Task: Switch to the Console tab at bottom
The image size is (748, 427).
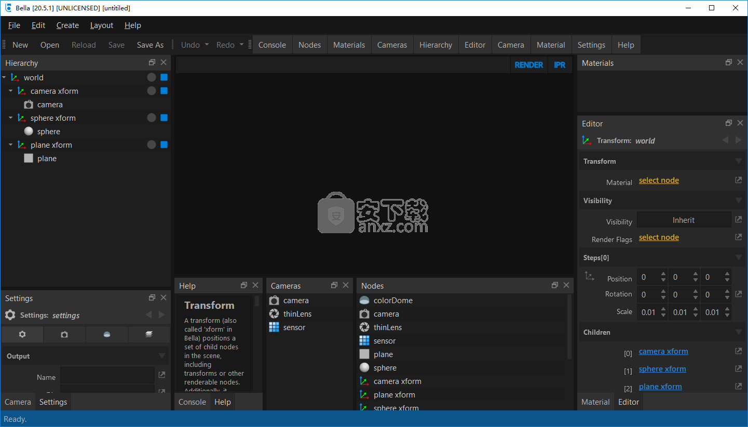Action: [192, 402]
